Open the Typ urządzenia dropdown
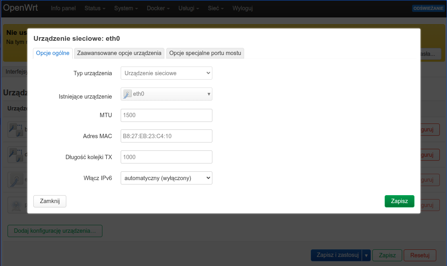 [166, 73]
